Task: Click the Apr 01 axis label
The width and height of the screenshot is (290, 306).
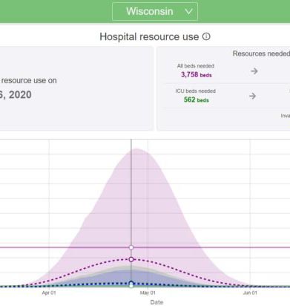Action: click(49, 293)
